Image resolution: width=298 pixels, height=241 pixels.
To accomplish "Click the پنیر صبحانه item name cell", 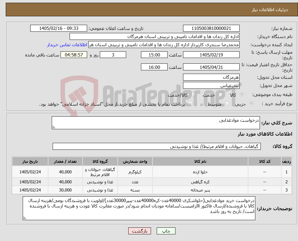I will 200,190.
